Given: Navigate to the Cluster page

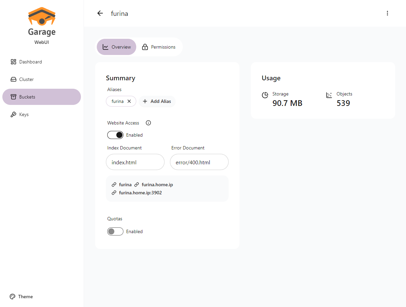Looking at the screenshot, I should point(26,79).
